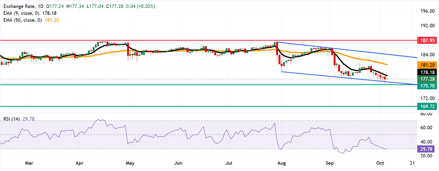Click the RSI 40.00 axis tick

pyautogui.click(x=426, y=142)
